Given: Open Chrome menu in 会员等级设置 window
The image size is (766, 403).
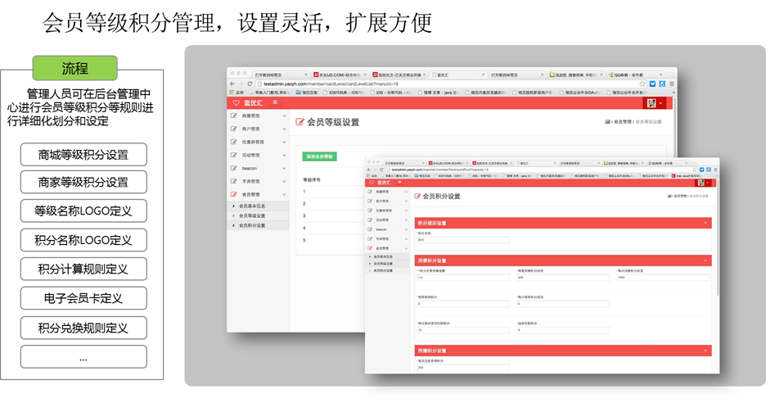Looking at the screenshot, I should coord(672,84).
